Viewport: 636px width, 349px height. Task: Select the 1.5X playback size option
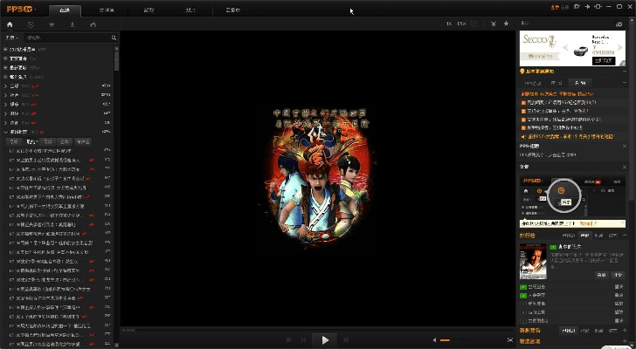click(x=461, y=24)
